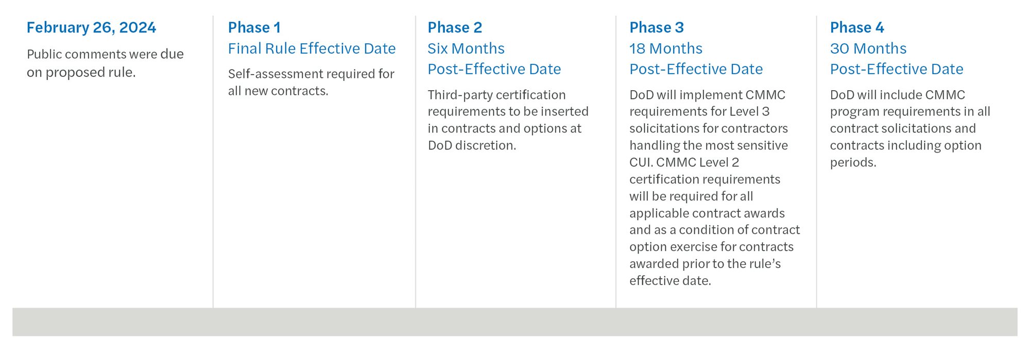Click the gray timeline bar at the bottom
The width and height of the screenshot is (1030, 352).
[x=515, y=322]
